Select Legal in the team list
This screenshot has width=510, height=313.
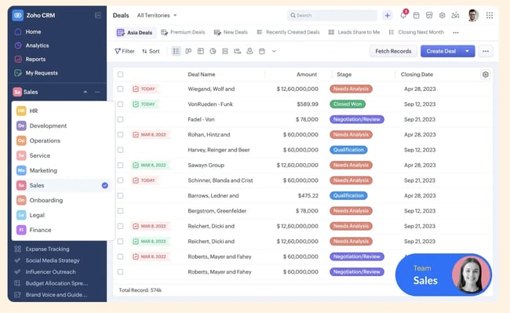[63, 215]
